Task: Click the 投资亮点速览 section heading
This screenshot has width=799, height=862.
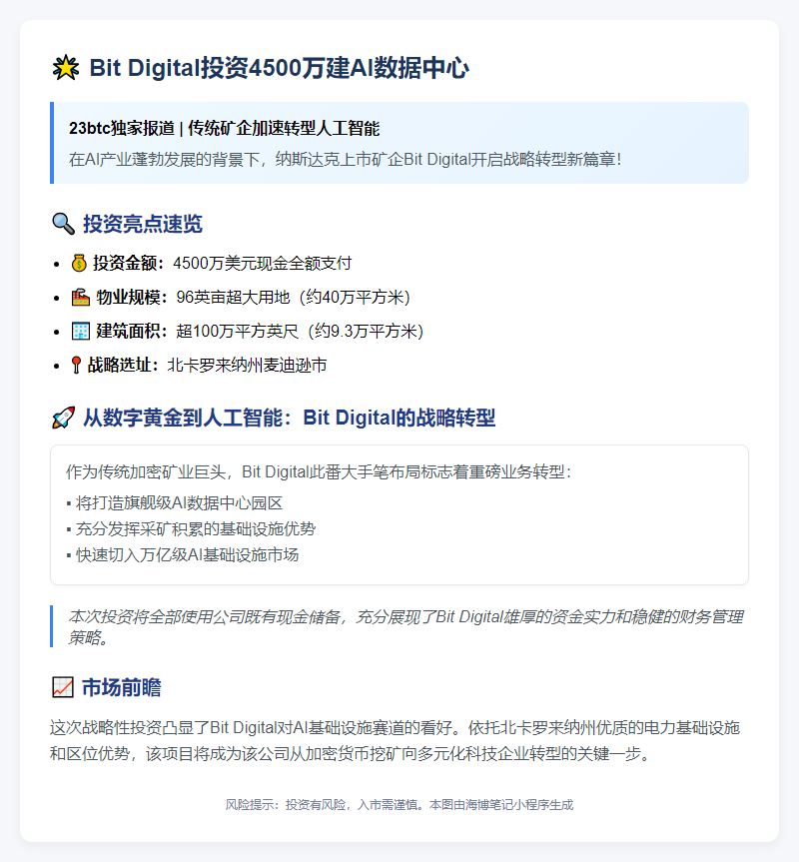Action: pos(143,224)
